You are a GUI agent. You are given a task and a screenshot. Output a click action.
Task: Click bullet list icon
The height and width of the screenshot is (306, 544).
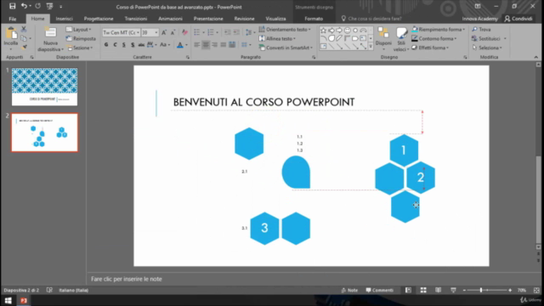(196, 32)
